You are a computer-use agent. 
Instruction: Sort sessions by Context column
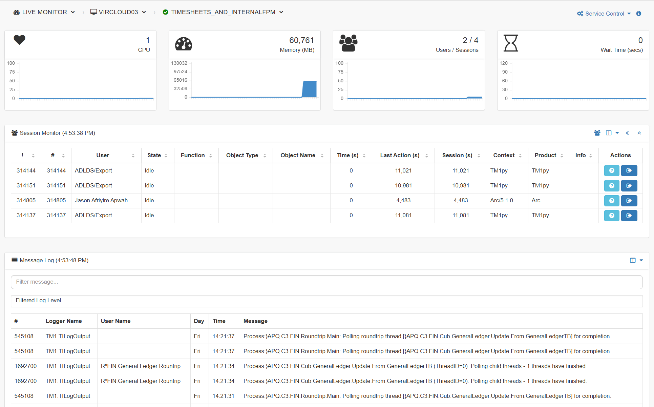(x=507, y=155)
